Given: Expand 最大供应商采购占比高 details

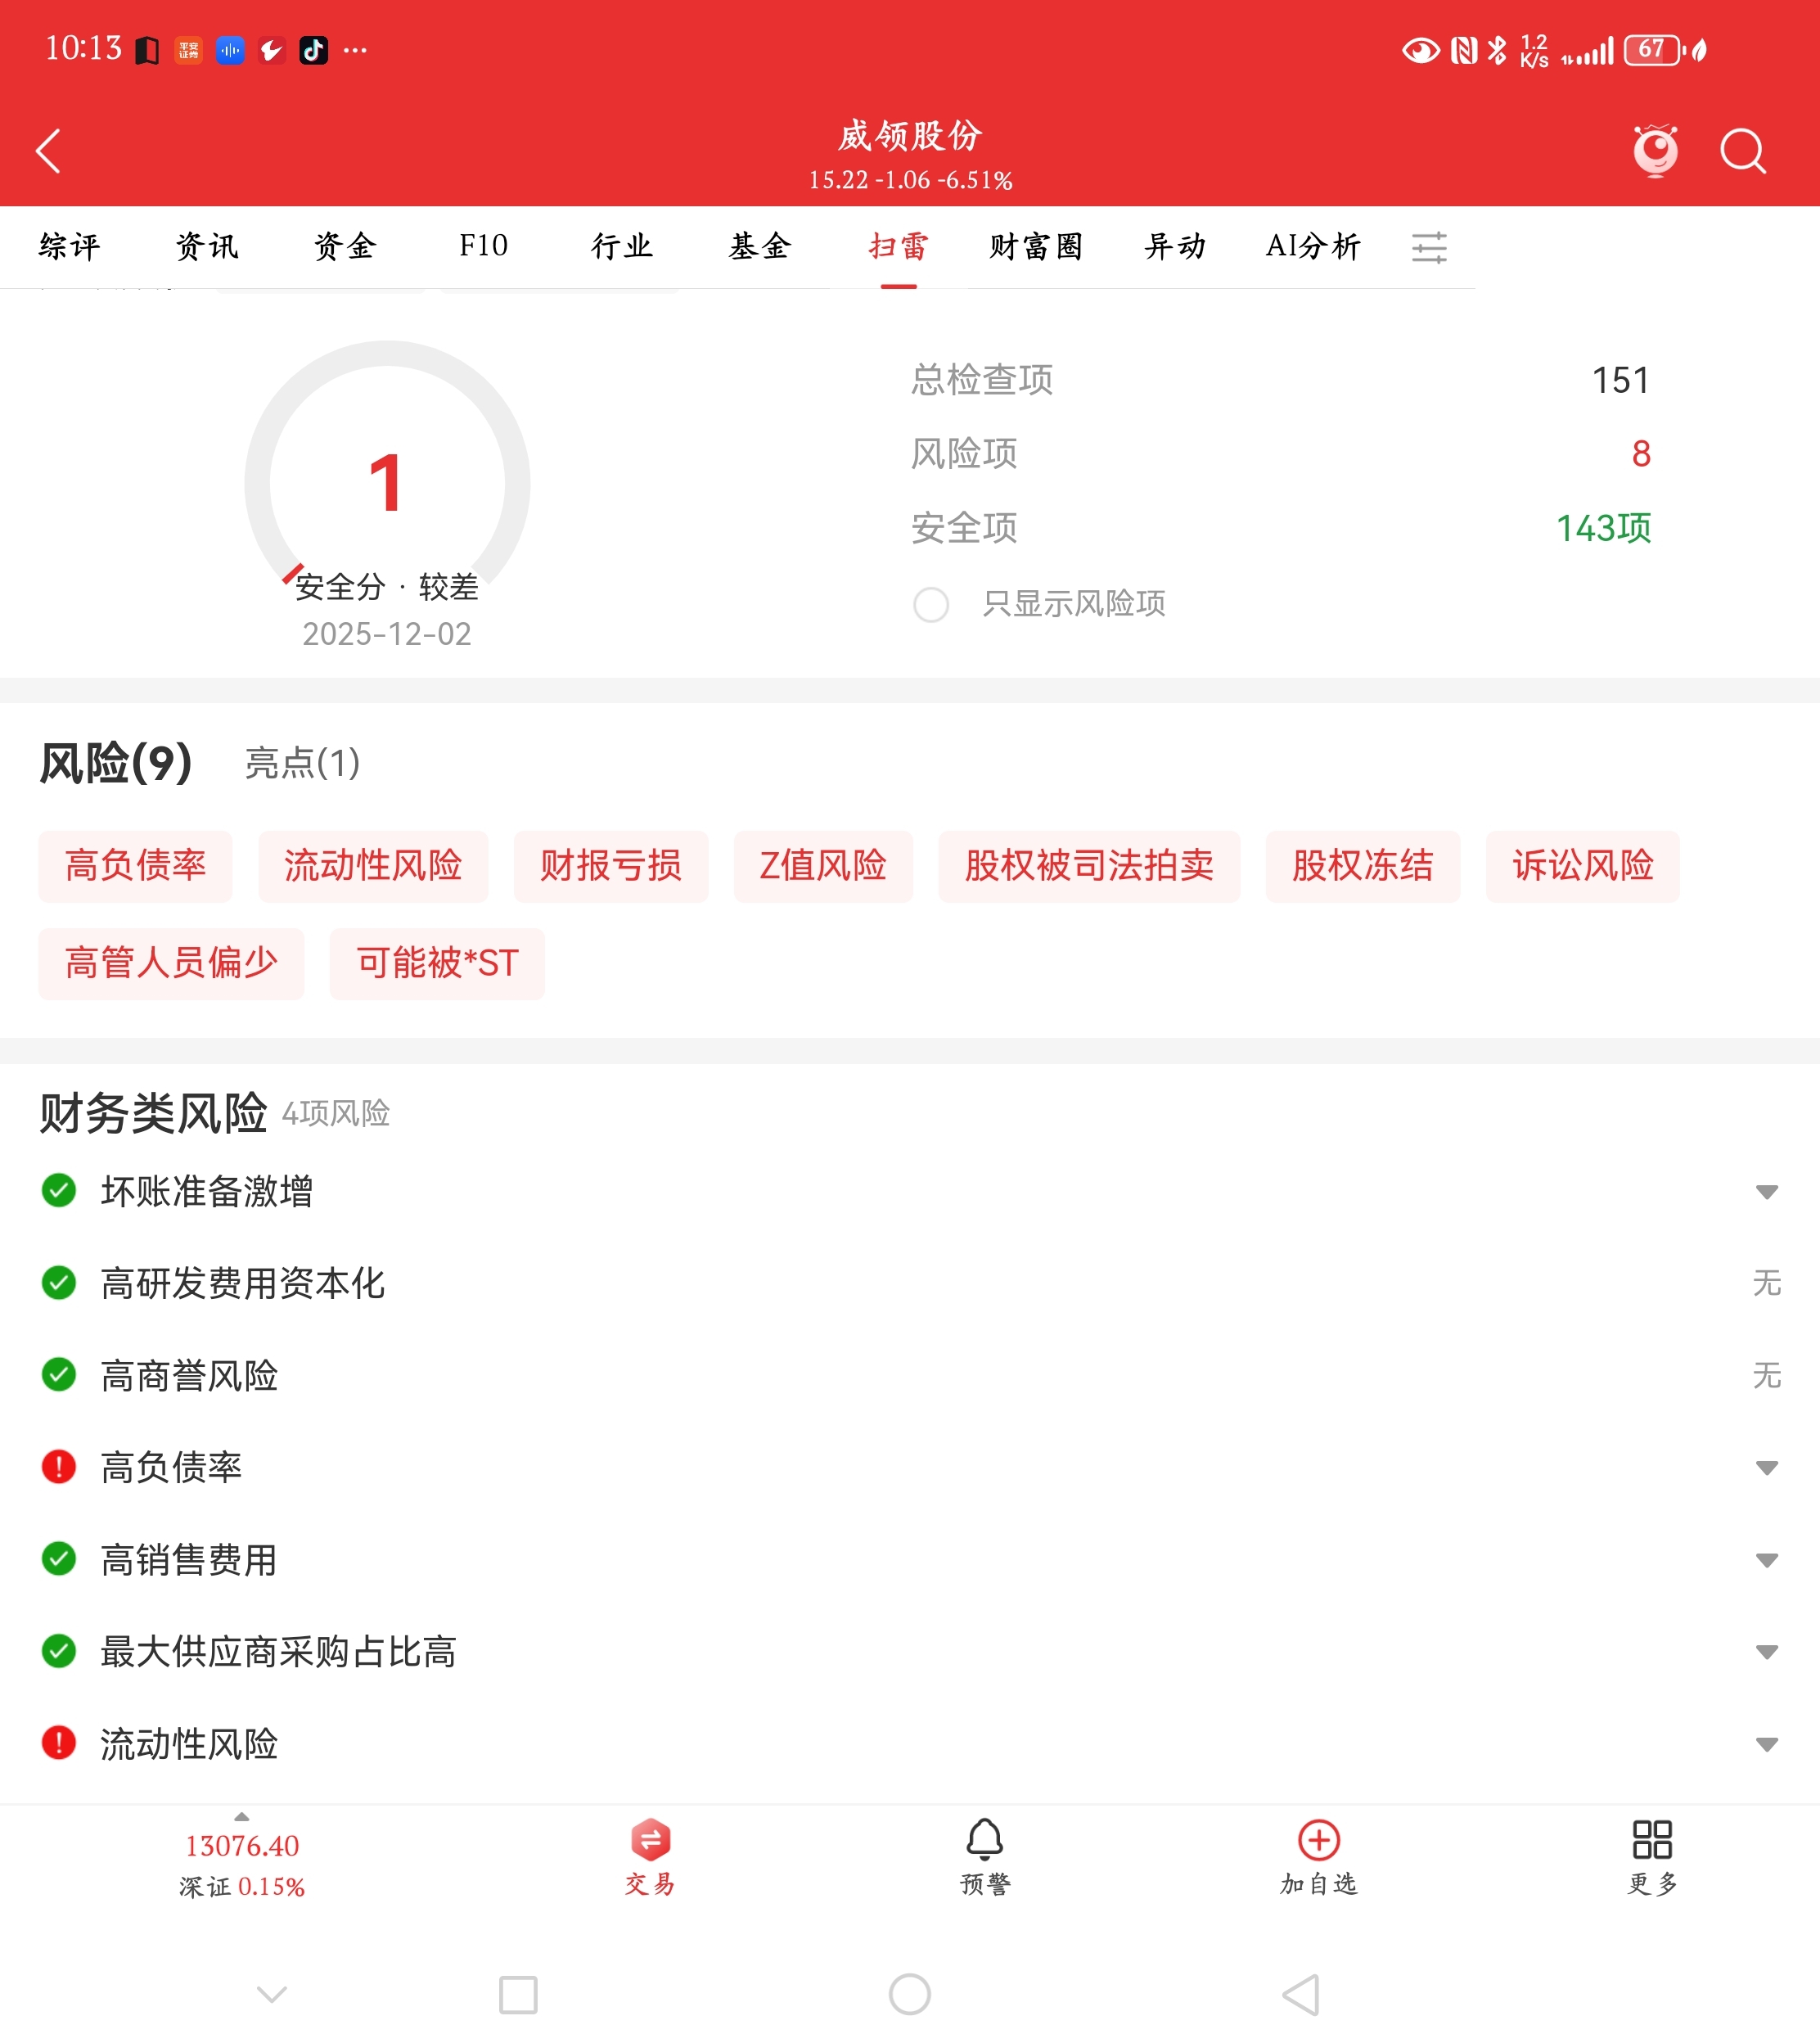Looking at the screenshot, I should (1766, 1652).
